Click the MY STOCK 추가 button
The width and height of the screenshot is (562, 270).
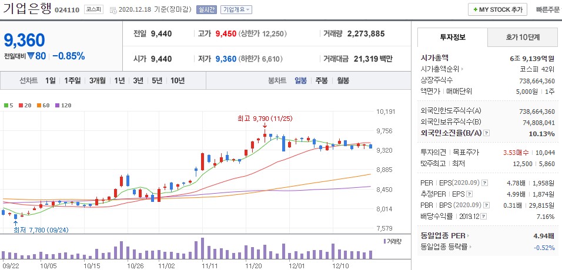coord(497,9)
